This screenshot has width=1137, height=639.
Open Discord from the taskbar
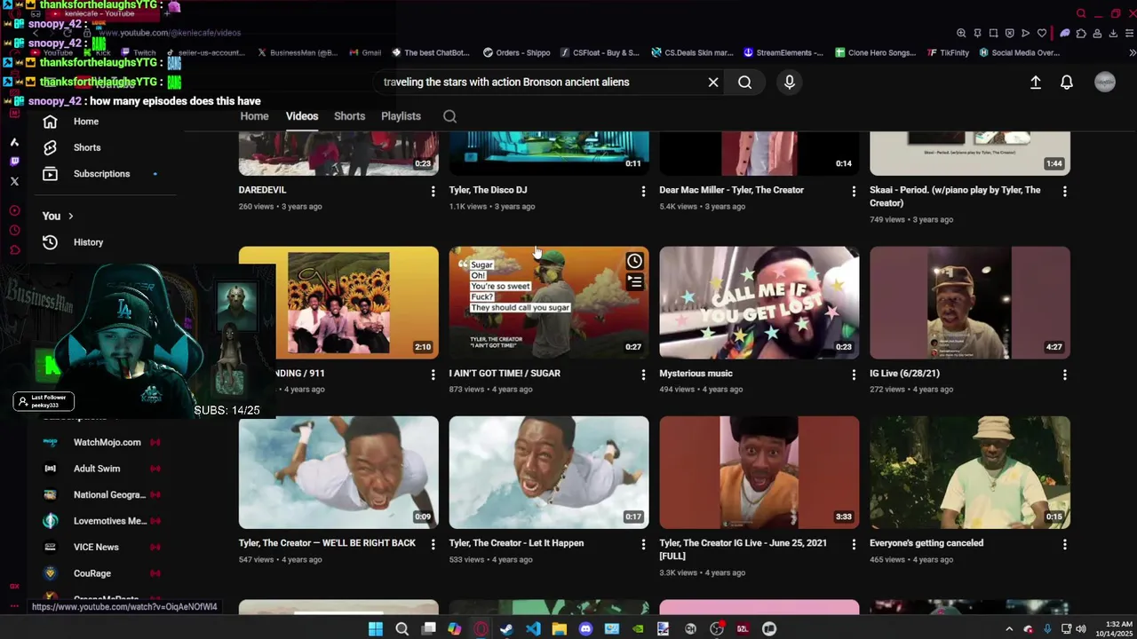point(585,629)
